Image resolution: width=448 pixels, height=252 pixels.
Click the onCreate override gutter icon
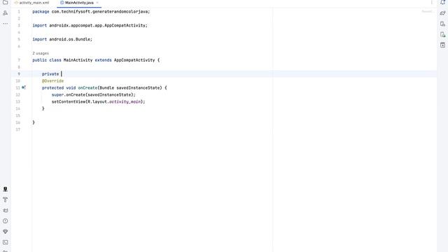[x=24, y=87]
